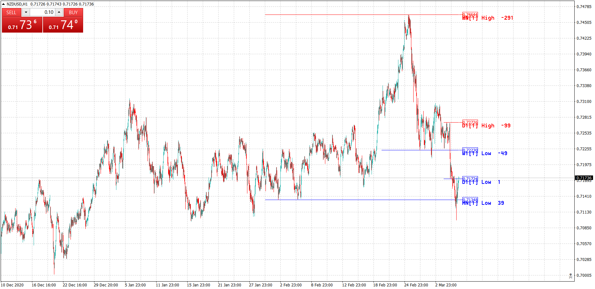Viewport: 595px width, 289px height.
Task: Click the '5 Jan 23:00' date axis label
Action: [x=135, y=285]
